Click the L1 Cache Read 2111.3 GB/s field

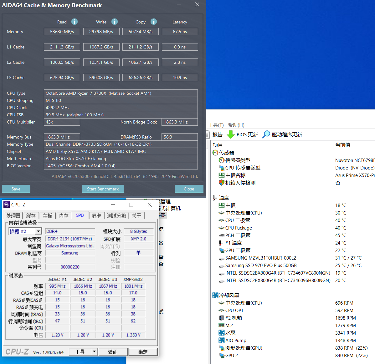(x=62, y=47)
